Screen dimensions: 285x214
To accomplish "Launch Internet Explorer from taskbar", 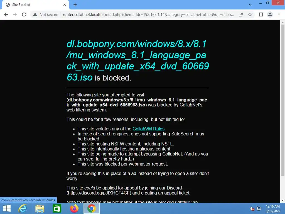I will (23, 208).
